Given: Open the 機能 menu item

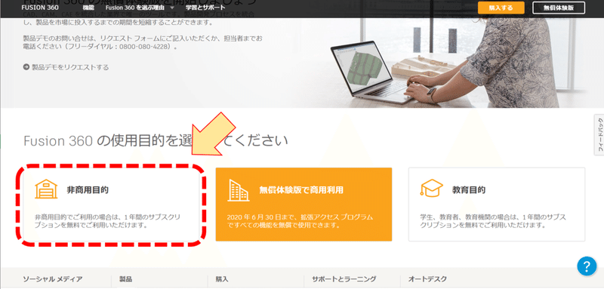Looking at the screenshot, I should coord(88,8).
